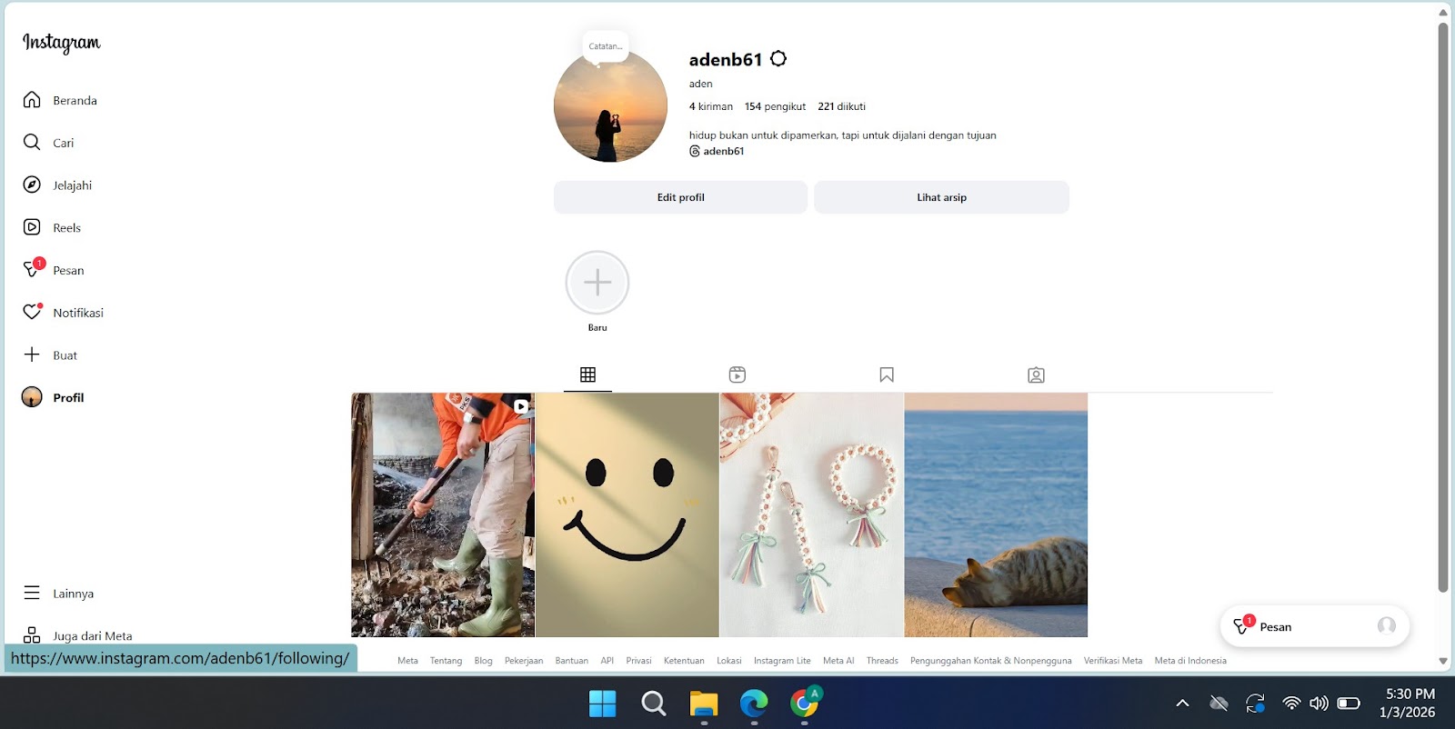Open the Reels icon in sidebar

32,227
